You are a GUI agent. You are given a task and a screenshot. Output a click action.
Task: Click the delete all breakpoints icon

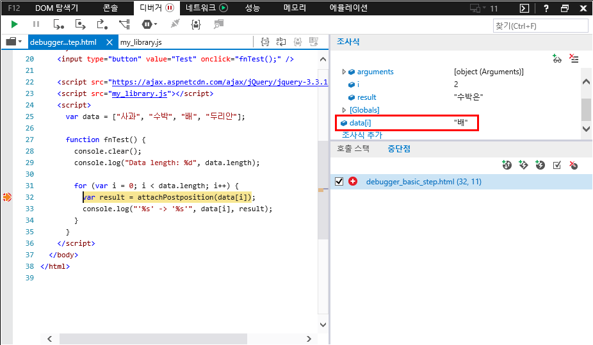(573, 165)
